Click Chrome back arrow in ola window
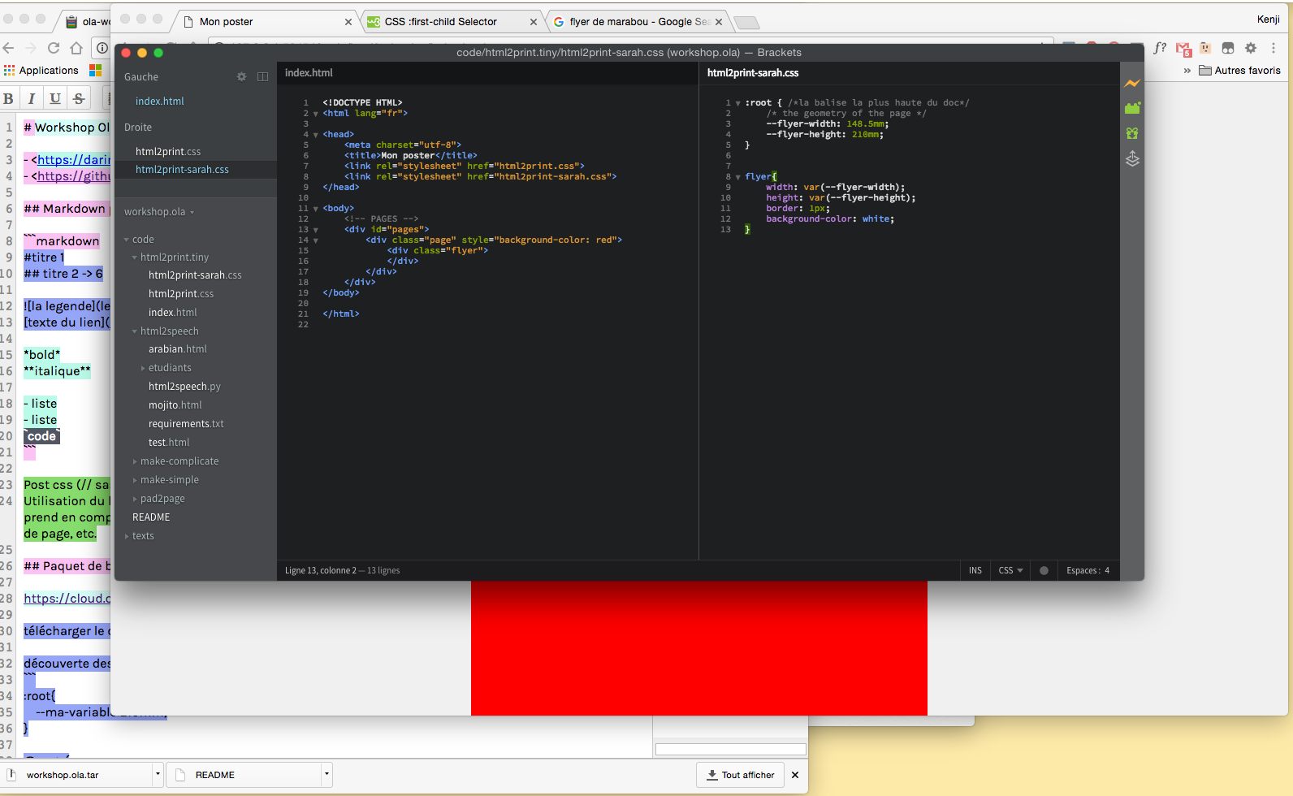The image size is (1293, 796). coord(8,48)
